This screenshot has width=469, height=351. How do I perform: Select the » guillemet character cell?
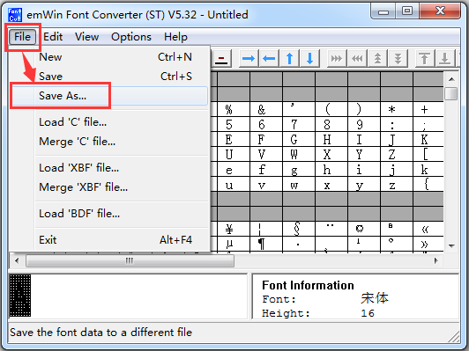tap(428, 244)
